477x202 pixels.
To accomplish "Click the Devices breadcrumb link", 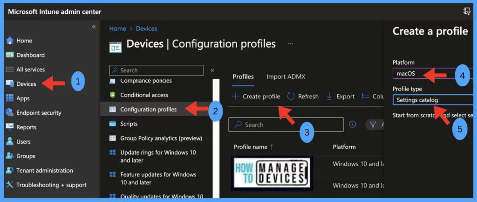I will [x=146, y=28].
